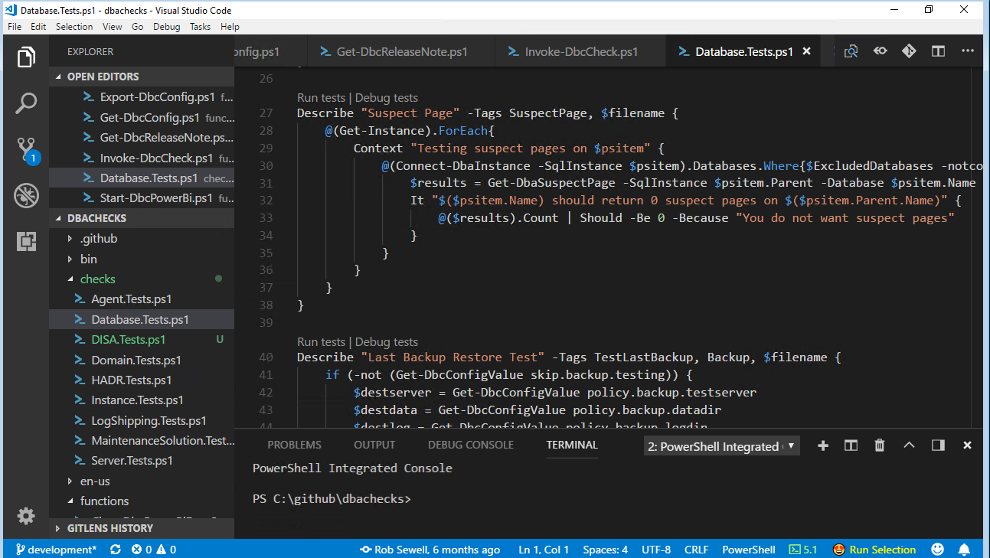Viewport: 990px width, 558px height.
Task: Toggle the file preview eye icon
Action: click(880, 51)
